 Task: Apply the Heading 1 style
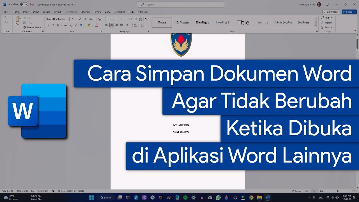coord(202,22)
